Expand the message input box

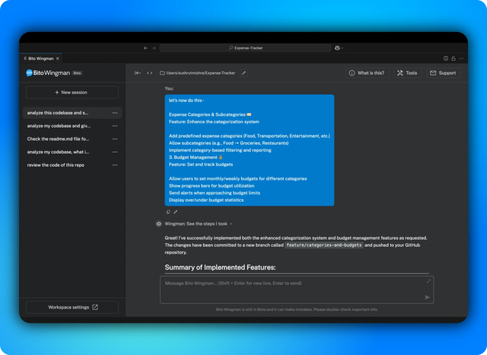point(429,281)
